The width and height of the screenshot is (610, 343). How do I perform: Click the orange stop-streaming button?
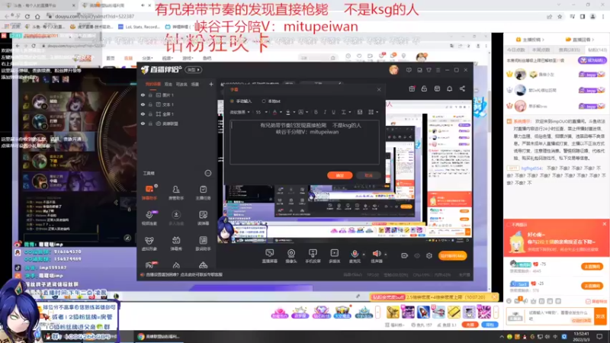(x=452, y=255)
